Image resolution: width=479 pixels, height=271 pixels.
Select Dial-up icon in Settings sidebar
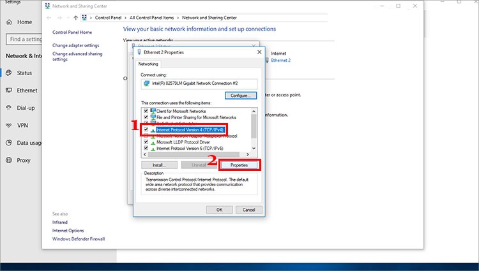9,108
